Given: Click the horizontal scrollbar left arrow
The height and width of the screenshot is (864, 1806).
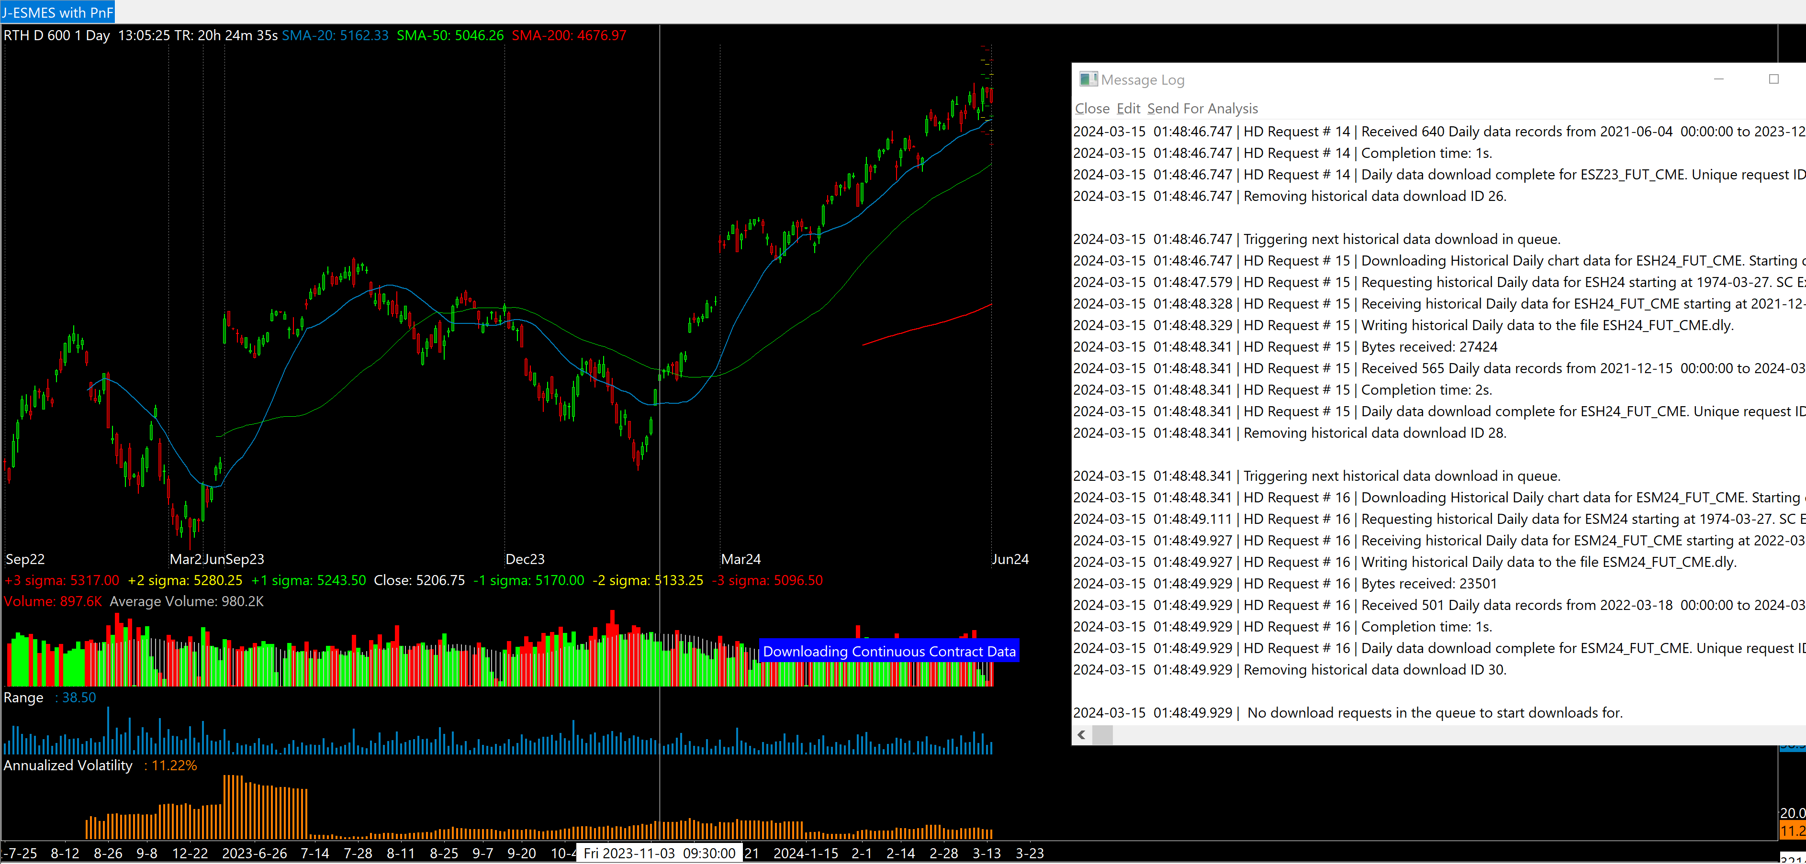Looking at the screenshot, I should [1082, 734].
